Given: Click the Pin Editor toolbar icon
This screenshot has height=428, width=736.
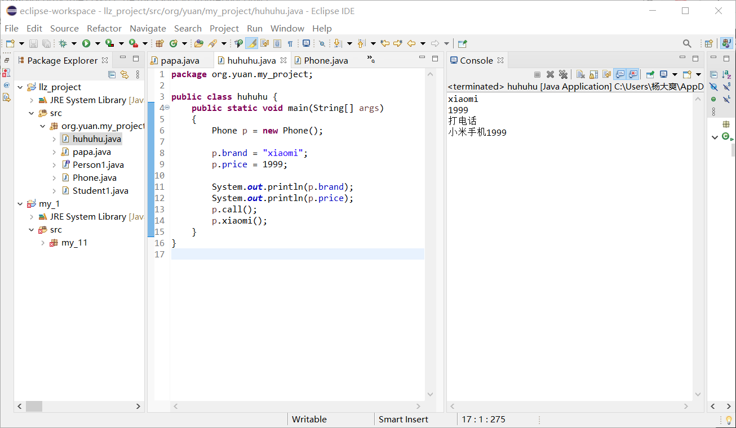Looking at the screenshot, I should [x=462, y=43].
